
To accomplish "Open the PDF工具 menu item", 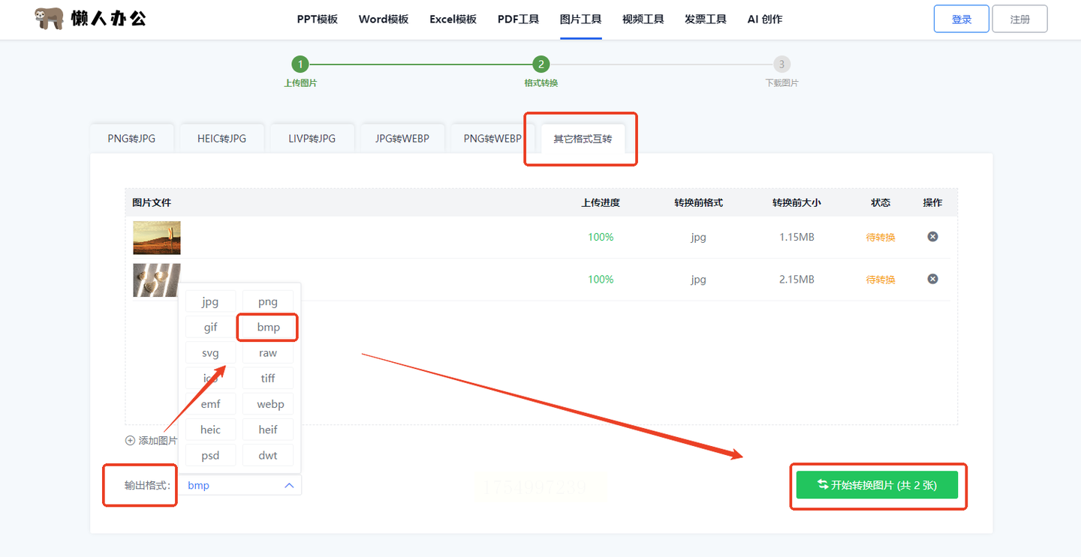I will click(x=518, y=19).
